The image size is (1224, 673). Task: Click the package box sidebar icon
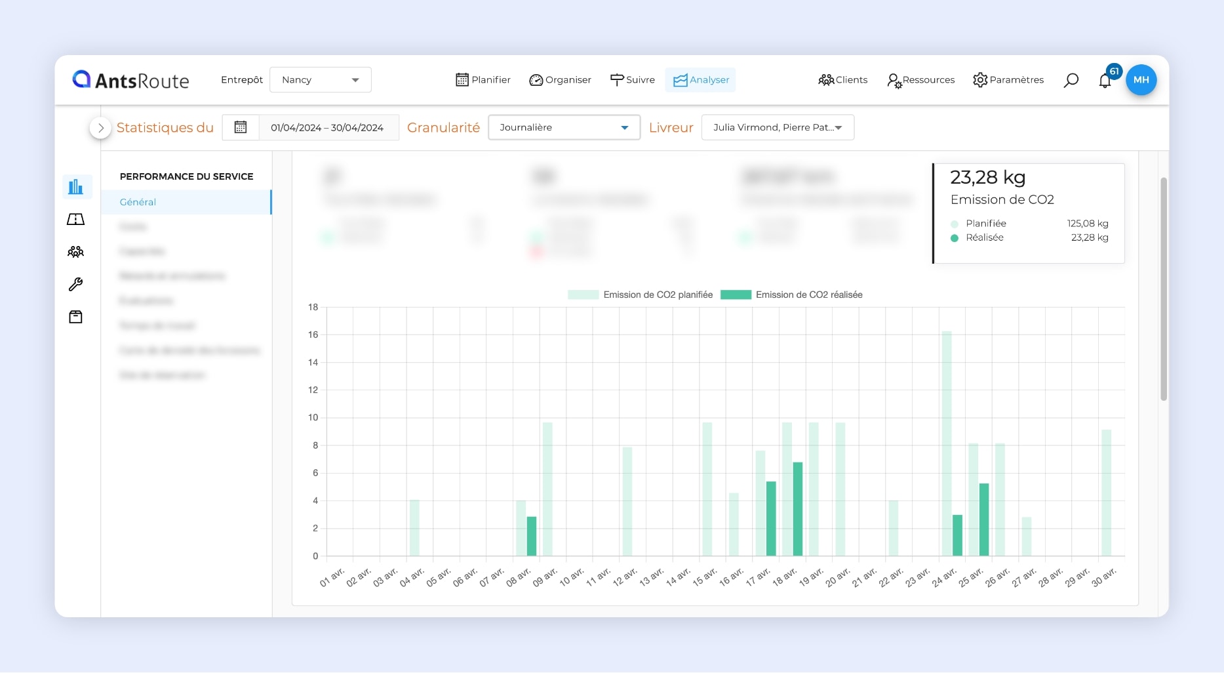coord(76,317)
